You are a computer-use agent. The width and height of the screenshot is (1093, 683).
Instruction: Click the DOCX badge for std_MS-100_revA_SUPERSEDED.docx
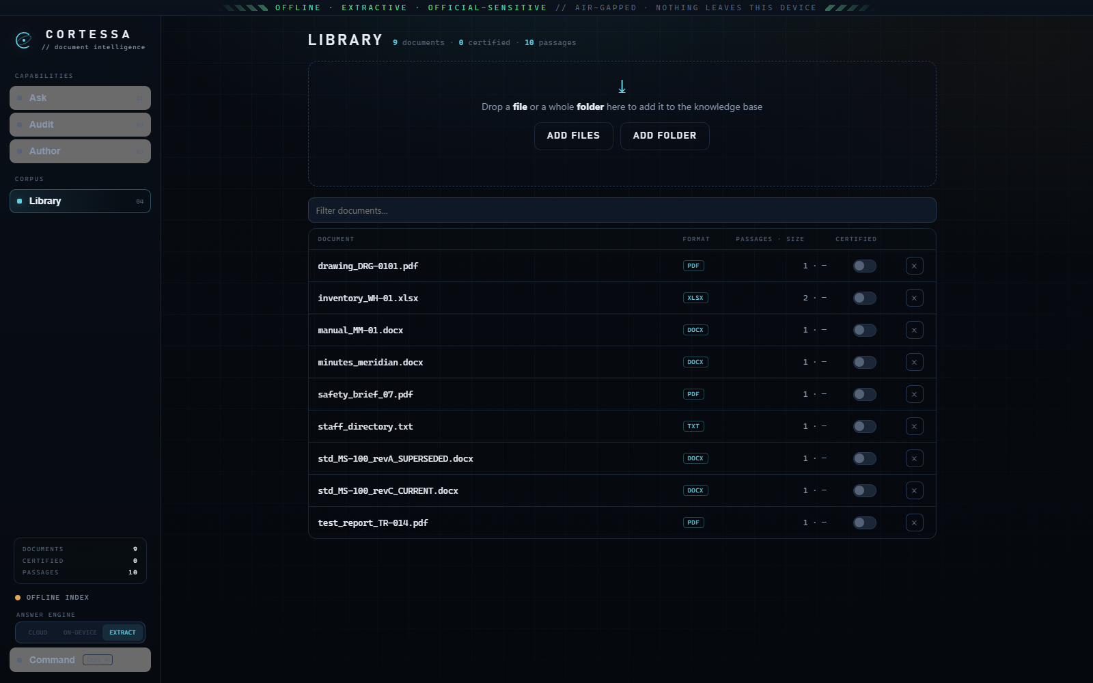(x=695, y=458)
